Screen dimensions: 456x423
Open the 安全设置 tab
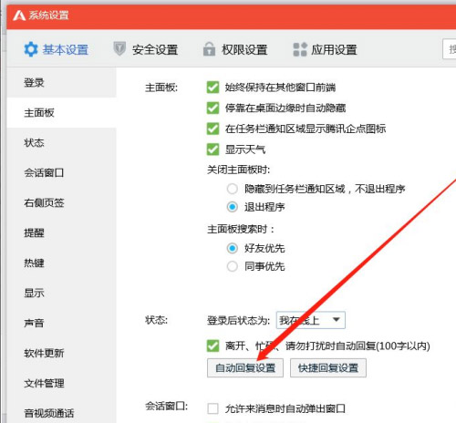coord(146,49)
